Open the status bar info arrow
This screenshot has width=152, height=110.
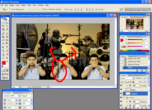point(48,87)
